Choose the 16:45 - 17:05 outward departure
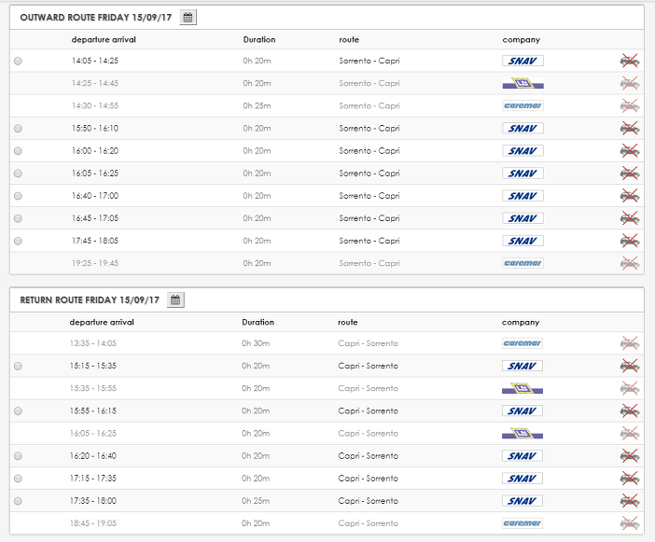The width and height of the screenshot is (655, 542). coord(18,218)
